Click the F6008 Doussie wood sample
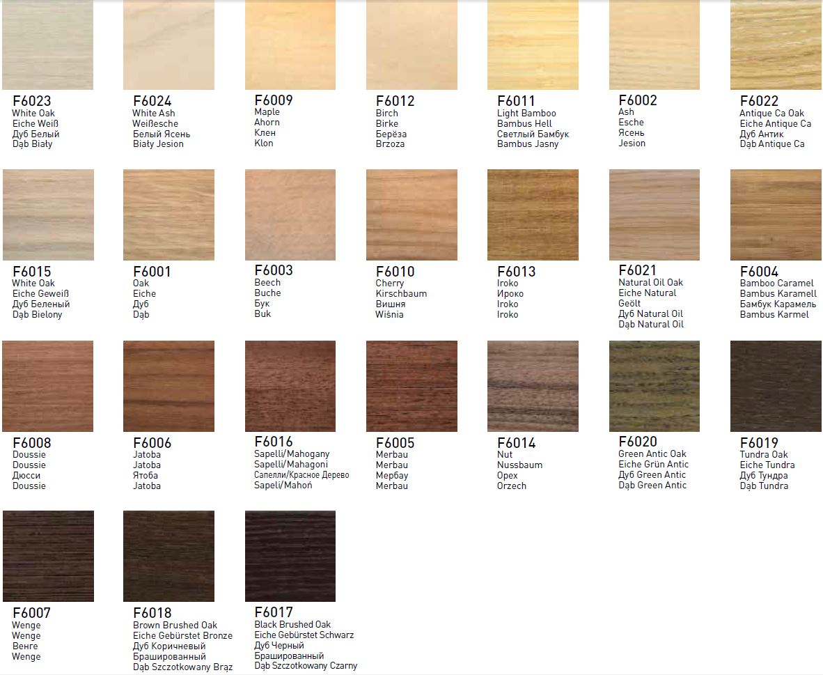 point(47,386)
